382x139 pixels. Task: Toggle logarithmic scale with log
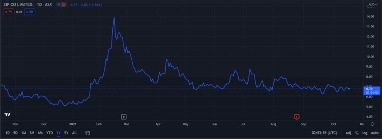(365, 133)
